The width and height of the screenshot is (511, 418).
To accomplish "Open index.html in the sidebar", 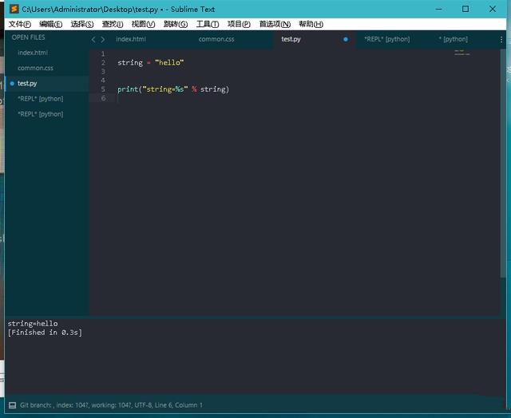I will point(33,53).
